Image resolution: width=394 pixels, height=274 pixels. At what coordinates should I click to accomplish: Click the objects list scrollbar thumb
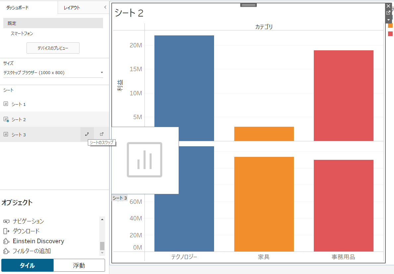[102, 246]
